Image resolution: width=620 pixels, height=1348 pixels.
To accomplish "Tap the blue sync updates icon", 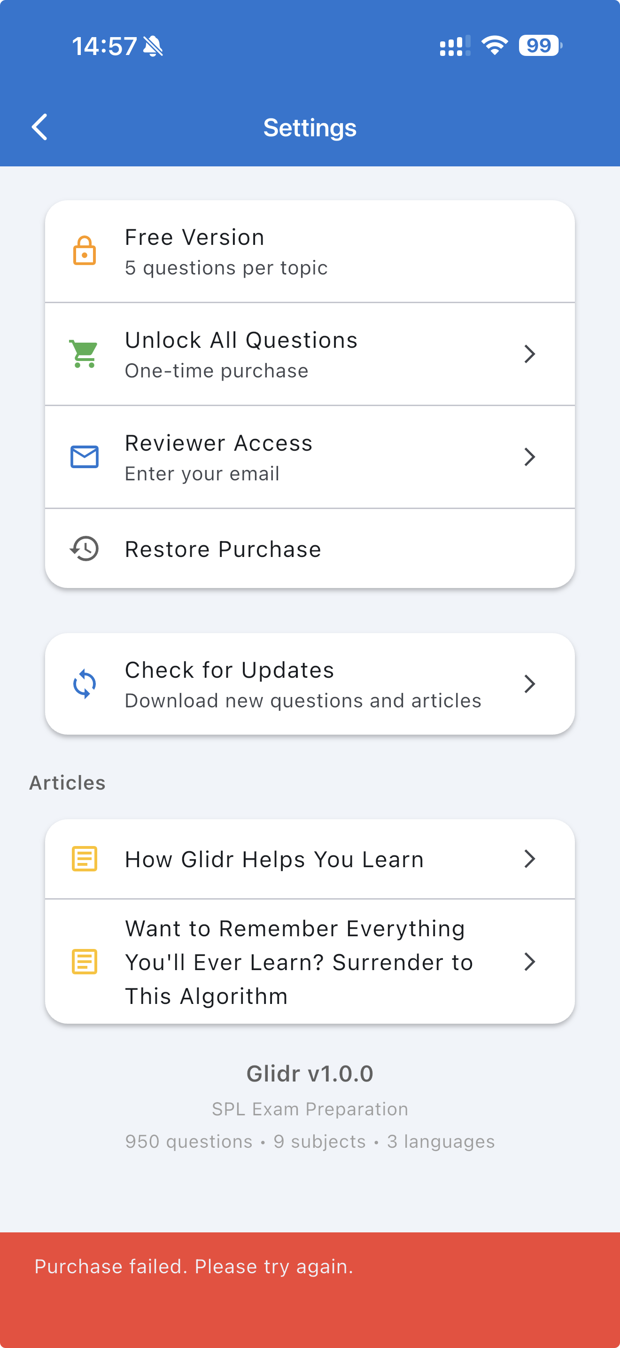I will coord(84,684).
